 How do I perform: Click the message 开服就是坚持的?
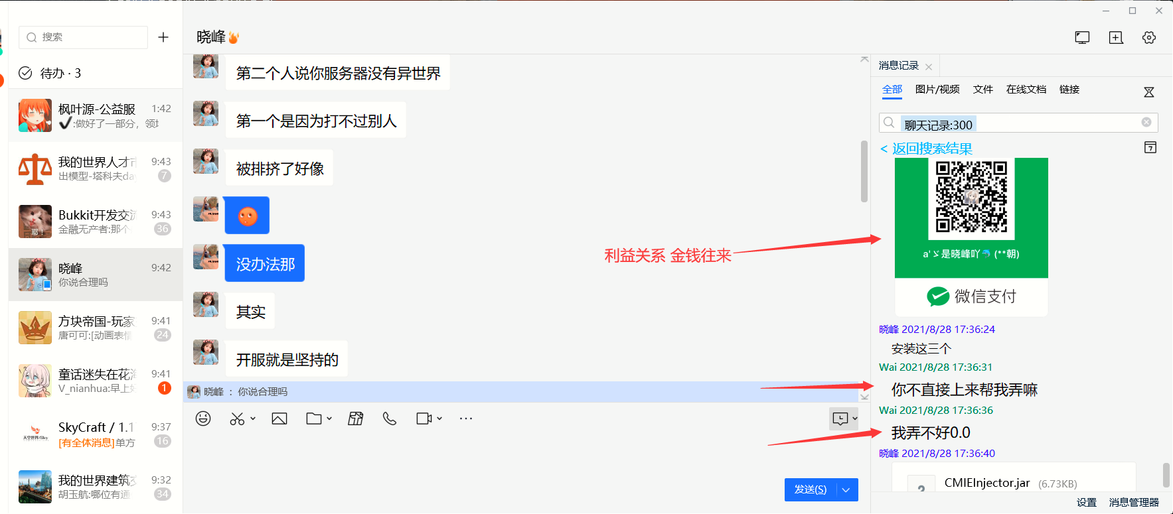coord(287,359)
